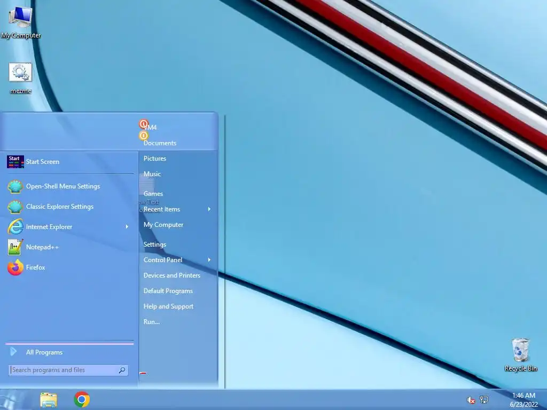Expand the Internet Explorer jump list arrow
This screenshot has height=410, width=547.
(127, 227)
